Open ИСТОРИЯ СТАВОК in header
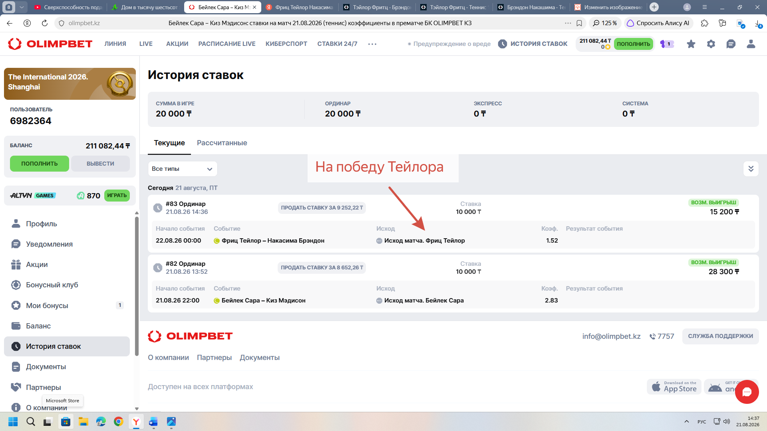 (x=533, y=44)
